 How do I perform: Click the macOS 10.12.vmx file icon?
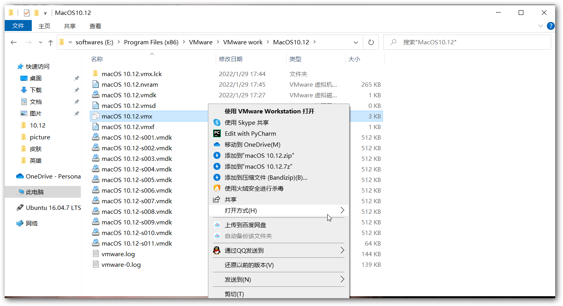[95, 116]
